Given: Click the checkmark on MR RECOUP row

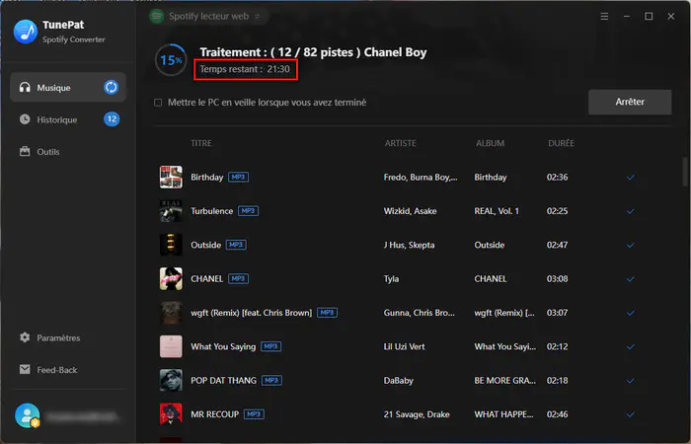Looking at the screenshot, I should [x=631, y=415].
